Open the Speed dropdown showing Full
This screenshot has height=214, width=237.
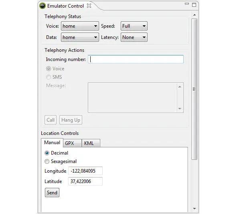click(x=134, y=26)
